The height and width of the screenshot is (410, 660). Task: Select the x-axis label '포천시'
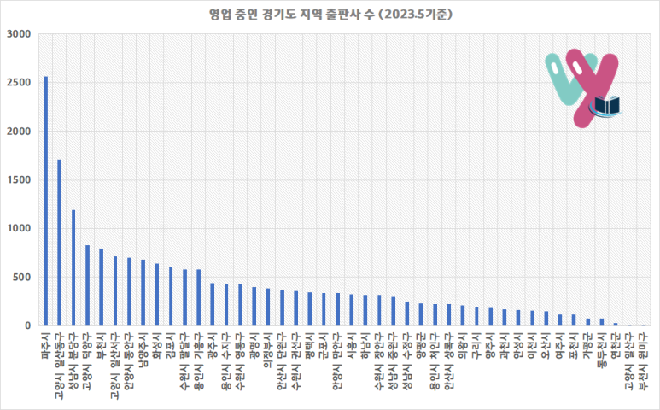574,346
